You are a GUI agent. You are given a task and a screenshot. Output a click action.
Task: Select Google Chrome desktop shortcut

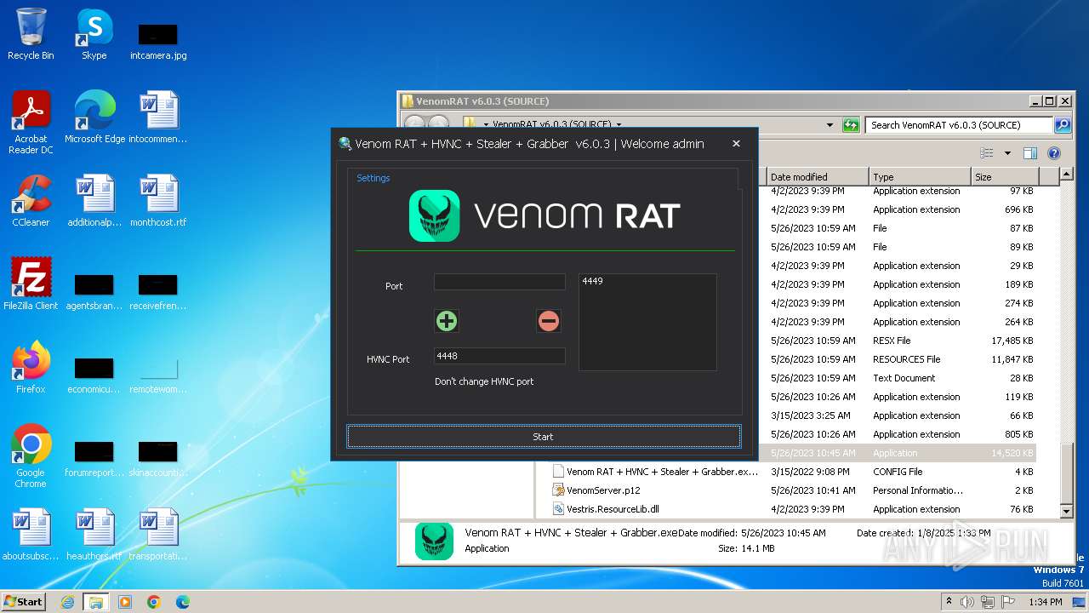pyautogui.click(x=31, y=456)
